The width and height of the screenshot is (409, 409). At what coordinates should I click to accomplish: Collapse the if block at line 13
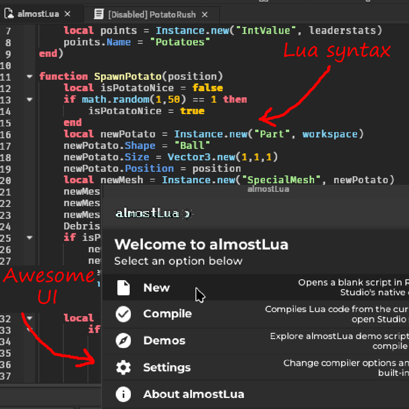pyautogui.click(x=29, y=99)
